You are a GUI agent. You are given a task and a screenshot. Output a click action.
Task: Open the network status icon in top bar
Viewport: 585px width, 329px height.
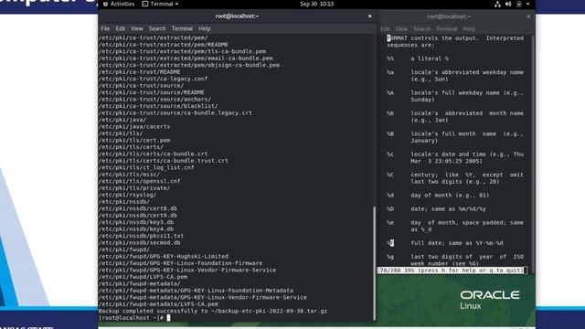(x=497, y=4)
